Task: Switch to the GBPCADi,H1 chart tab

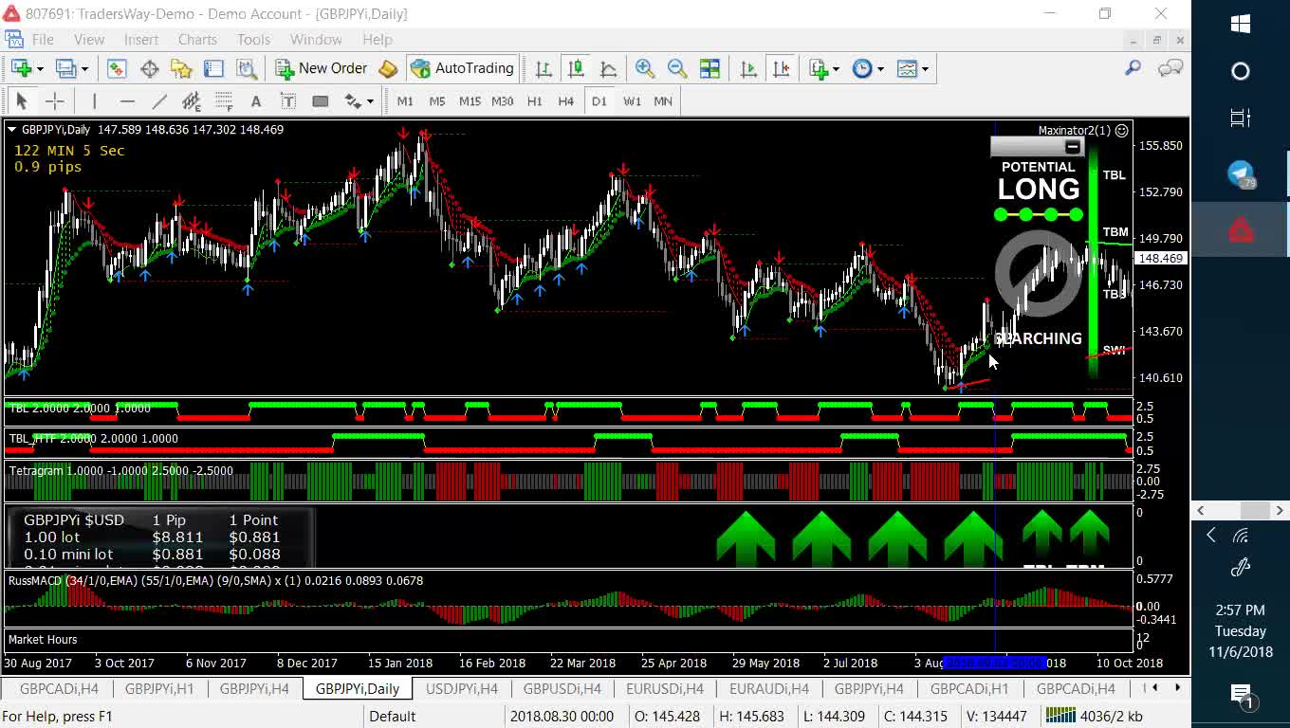Action: click(x=969, y=689)
